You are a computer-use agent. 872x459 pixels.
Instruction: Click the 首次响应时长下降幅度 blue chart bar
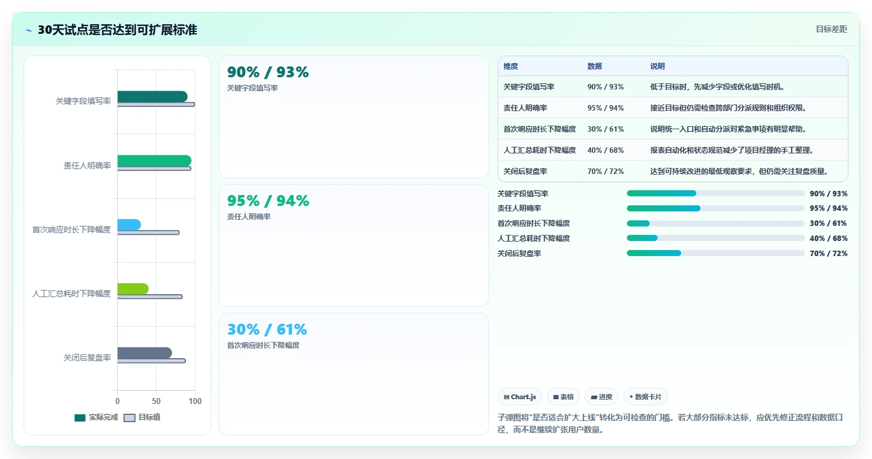[129, 225]
